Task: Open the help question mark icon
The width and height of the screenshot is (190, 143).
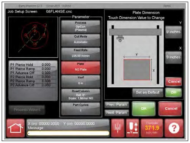Action: coord(174,128)
